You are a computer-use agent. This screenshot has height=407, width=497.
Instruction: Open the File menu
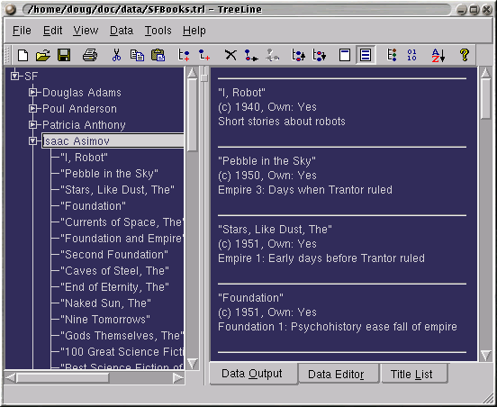tap(22, 31)
